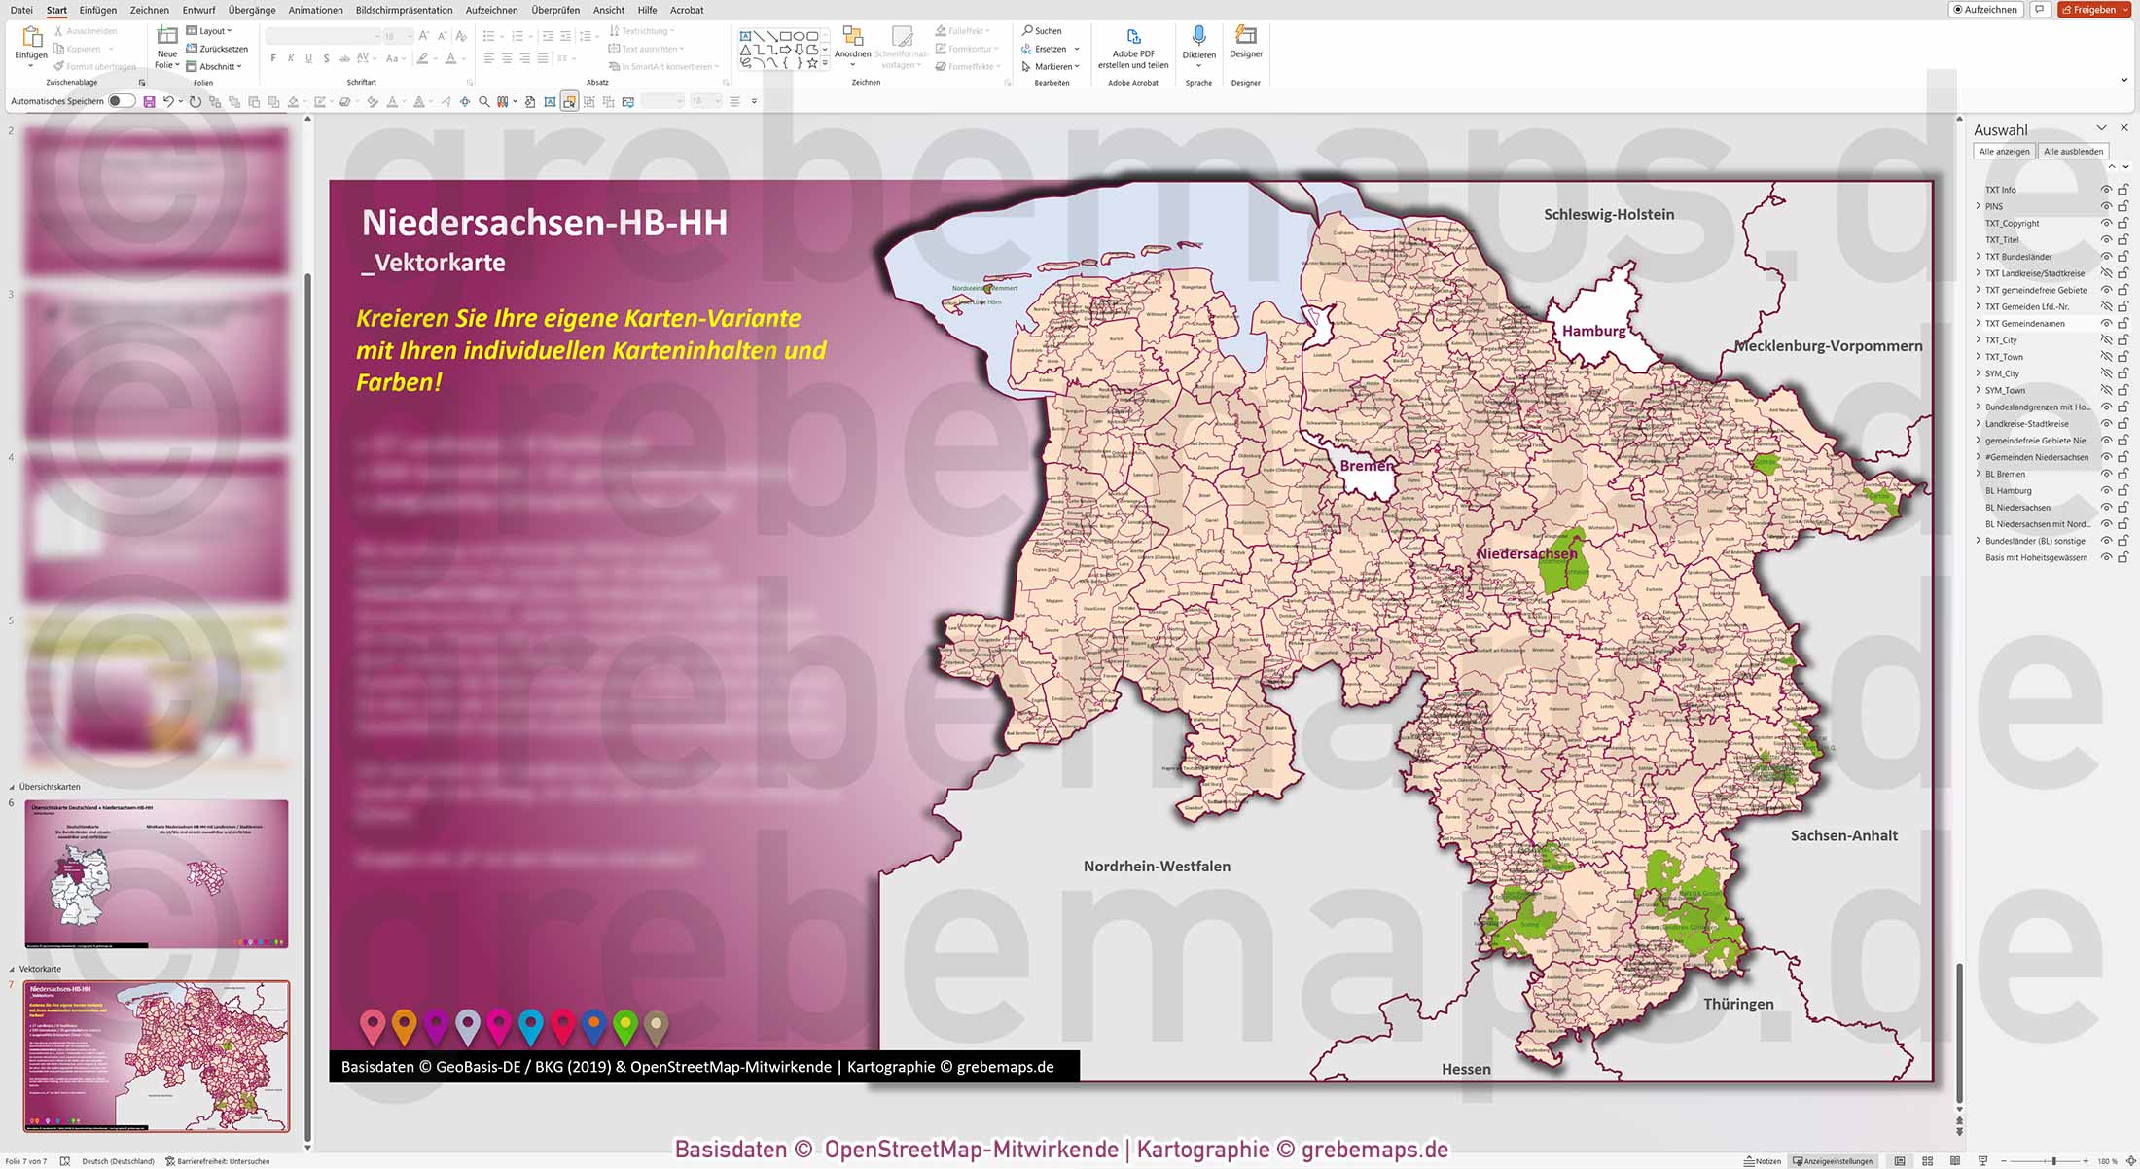Start recording with Aufzeichnen

click(1984, 9)
